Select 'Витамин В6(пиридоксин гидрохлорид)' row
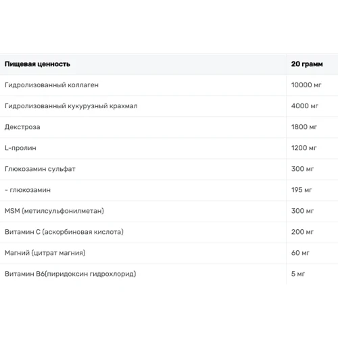This screenshot has width=338, height=338. (169, 274)
